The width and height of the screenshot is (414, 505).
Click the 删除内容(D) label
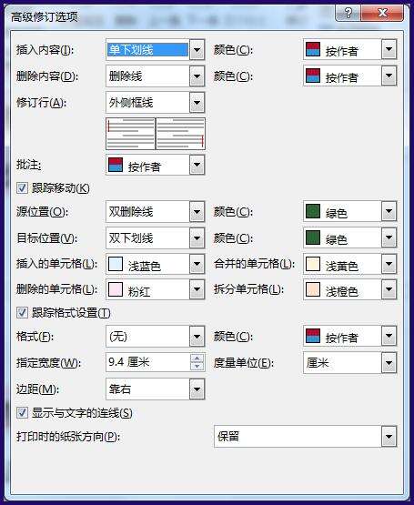[x=47, y=76]
